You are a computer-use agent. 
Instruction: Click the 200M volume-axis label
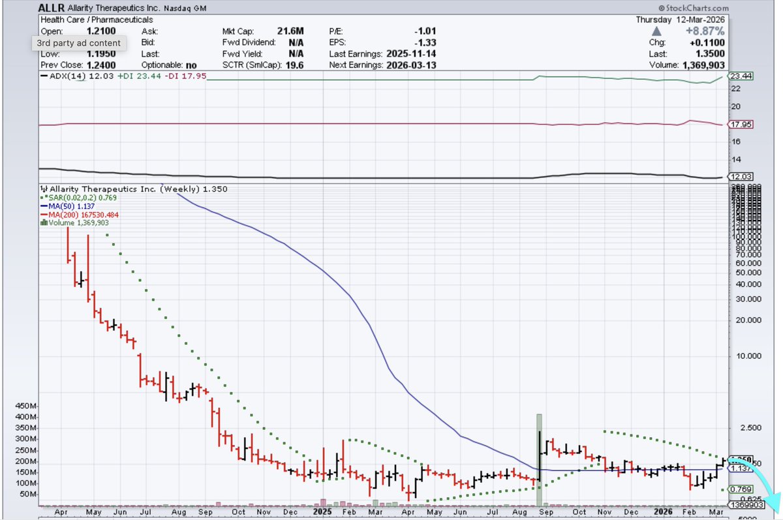[26, 461]
